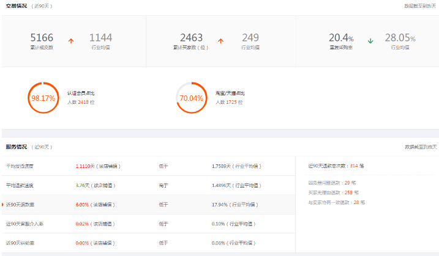Click the certified member count 2418
This screenshot has width=439, height=256.
coord(83,102)
